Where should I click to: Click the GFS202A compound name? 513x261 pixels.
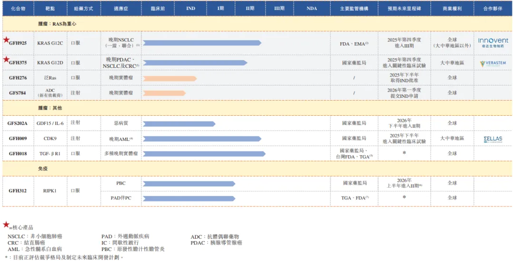tap(18, 123)
